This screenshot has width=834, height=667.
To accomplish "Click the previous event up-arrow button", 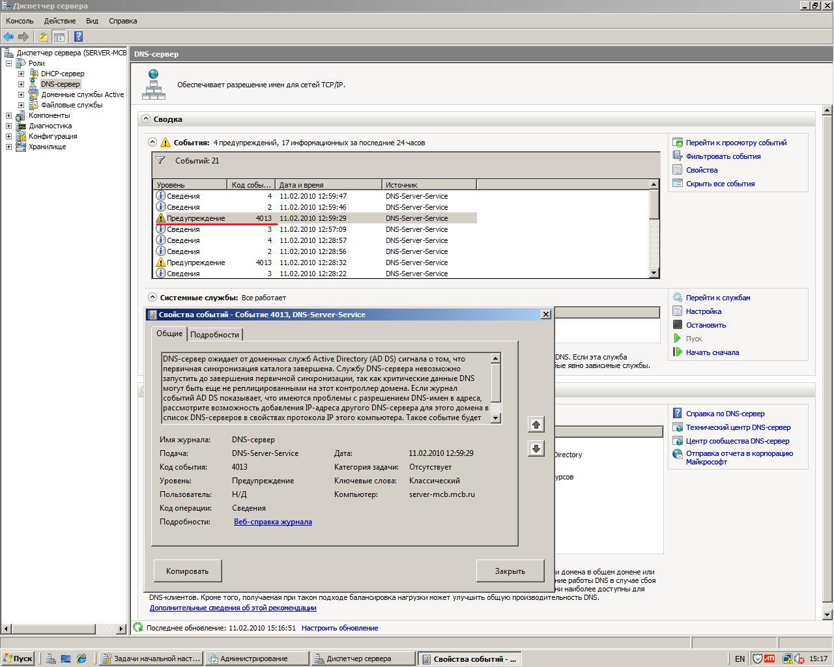I will click(x=536, y=425).
